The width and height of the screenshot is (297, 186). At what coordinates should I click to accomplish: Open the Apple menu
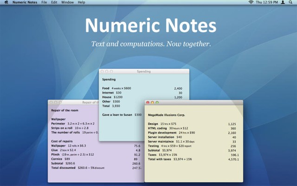6,2
